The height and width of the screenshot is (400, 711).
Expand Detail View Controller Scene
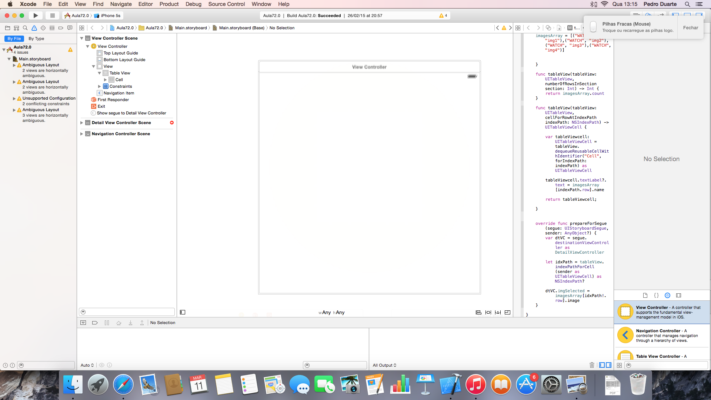tap(82, 123)
